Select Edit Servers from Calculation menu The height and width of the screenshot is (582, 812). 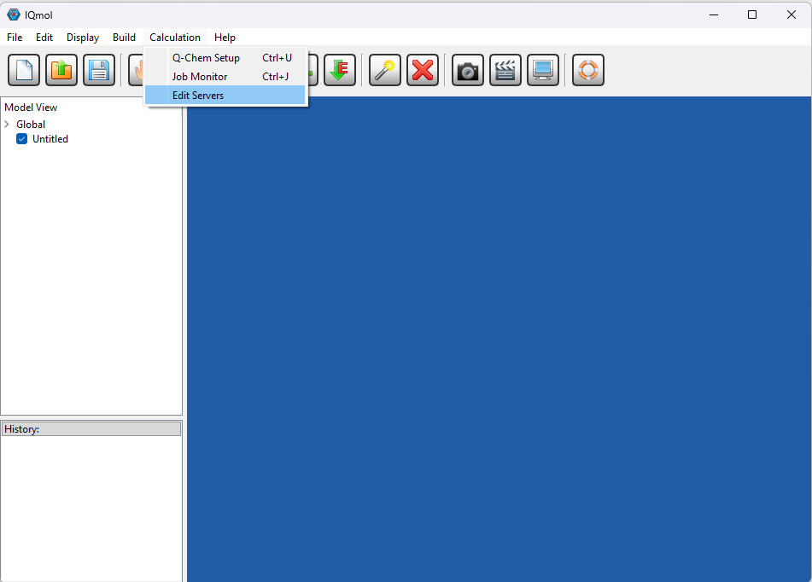pos(198,96)
